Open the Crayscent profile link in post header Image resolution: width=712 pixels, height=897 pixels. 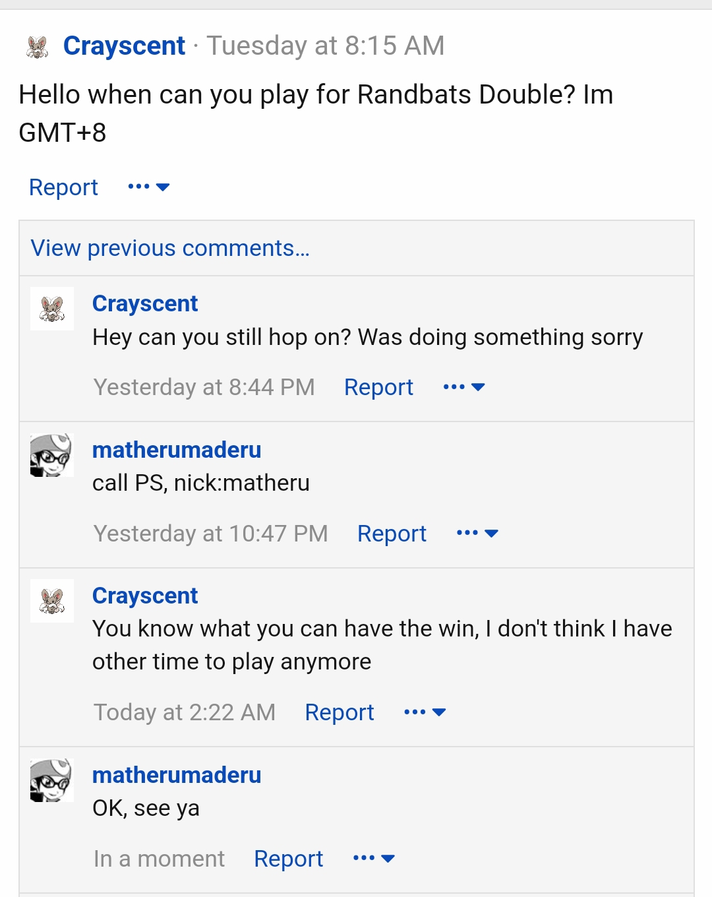pyautogui.click(x=124, y=46)
